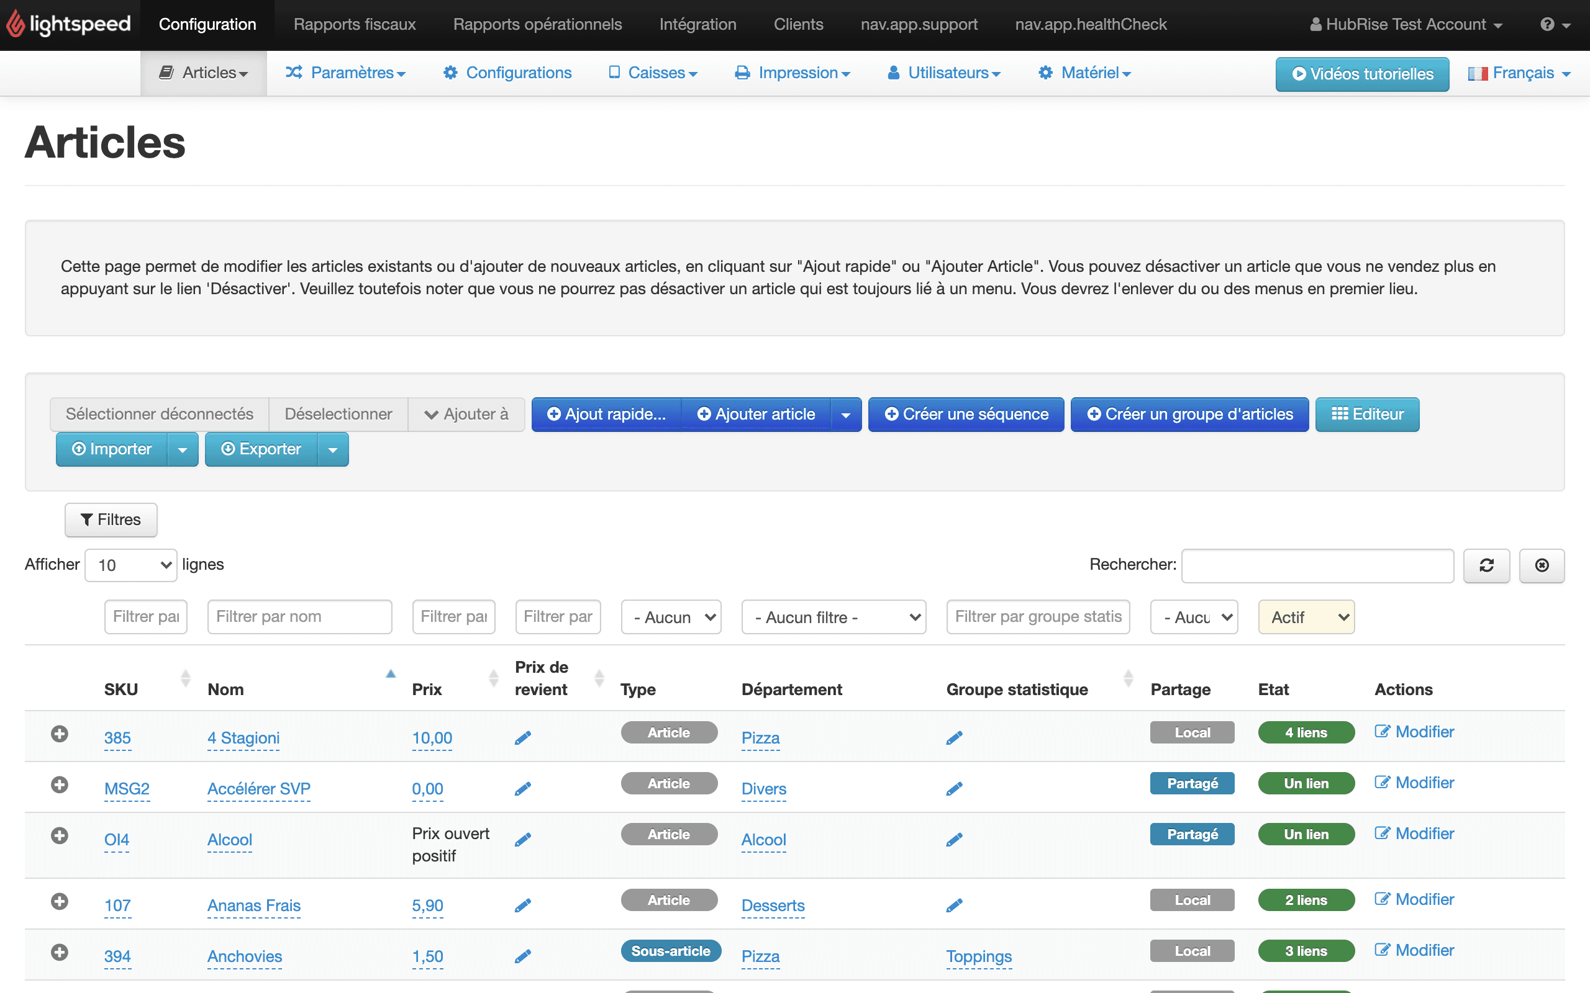Open Rapports fiscaux tab
The height and width of the screenshot is (993, 1590).
[x=354, y=24]
